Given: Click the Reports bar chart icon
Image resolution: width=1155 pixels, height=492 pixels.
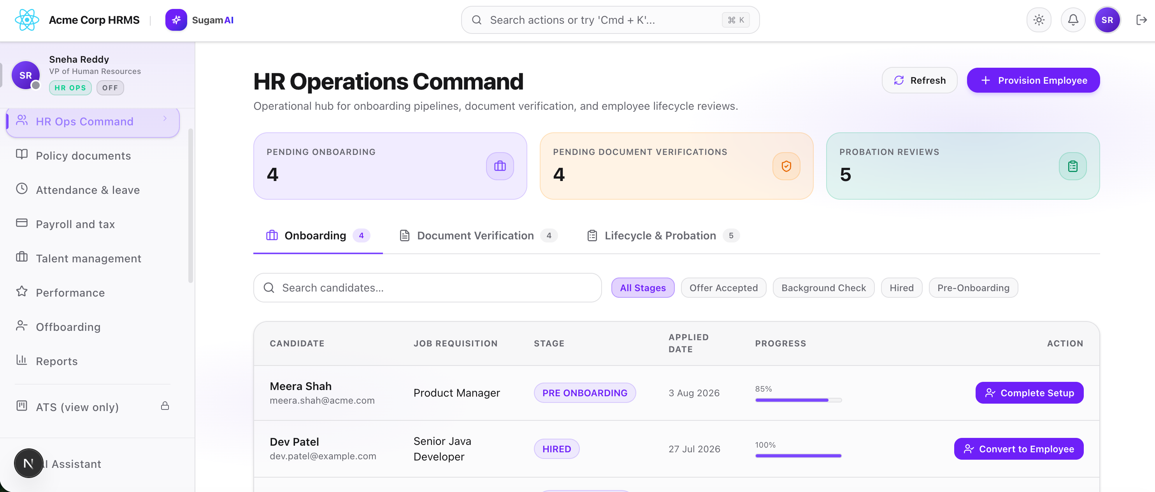Looking at the screenshot, I should [21, 360].
